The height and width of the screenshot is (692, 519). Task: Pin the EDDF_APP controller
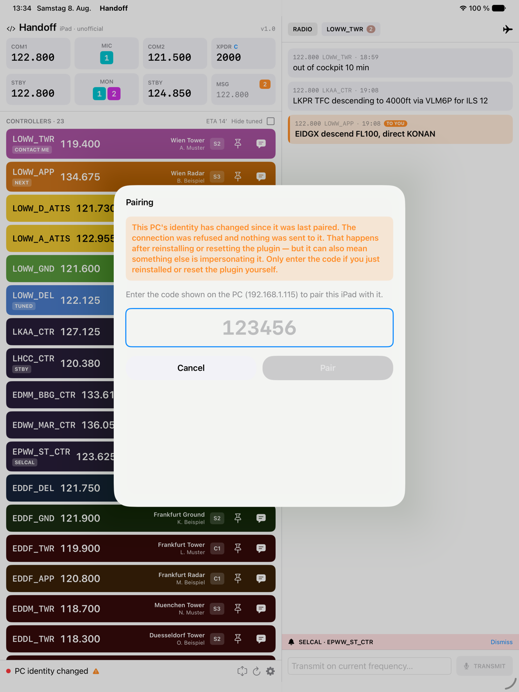click(238, 578)
